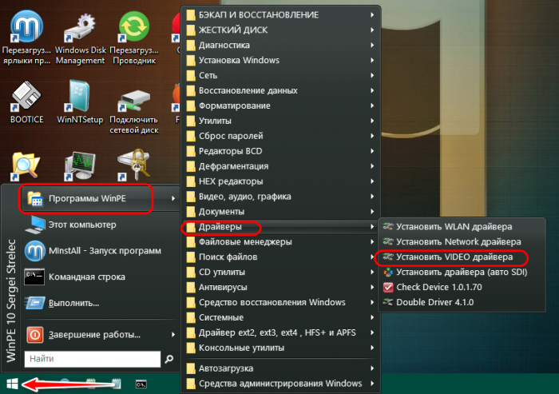Expand the Завершение работы submenu arrow
The image size is (559, 394).
tap(173, 334)
